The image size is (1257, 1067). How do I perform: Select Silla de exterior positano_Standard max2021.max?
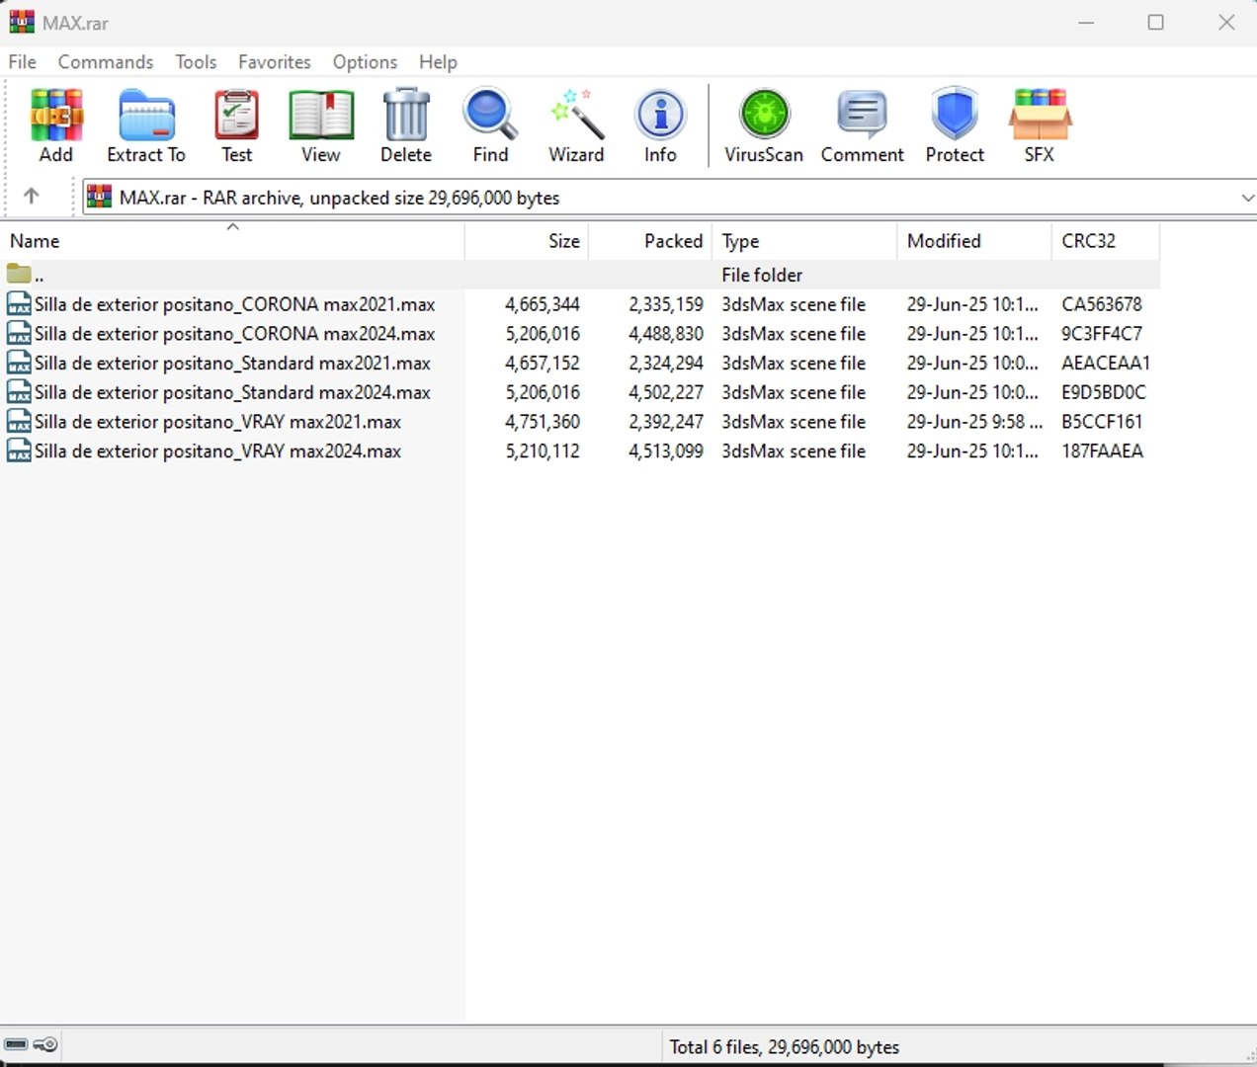coord(232,363)
